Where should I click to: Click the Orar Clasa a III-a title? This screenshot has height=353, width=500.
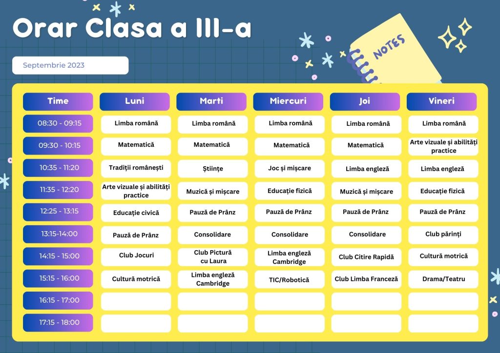pyautogui.click(x=132, y=28)
